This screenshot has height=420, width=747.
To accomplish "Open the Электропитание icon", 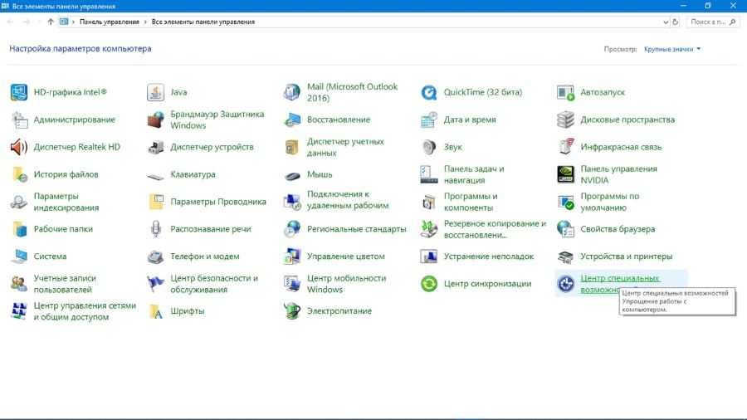I will [292, 311].
